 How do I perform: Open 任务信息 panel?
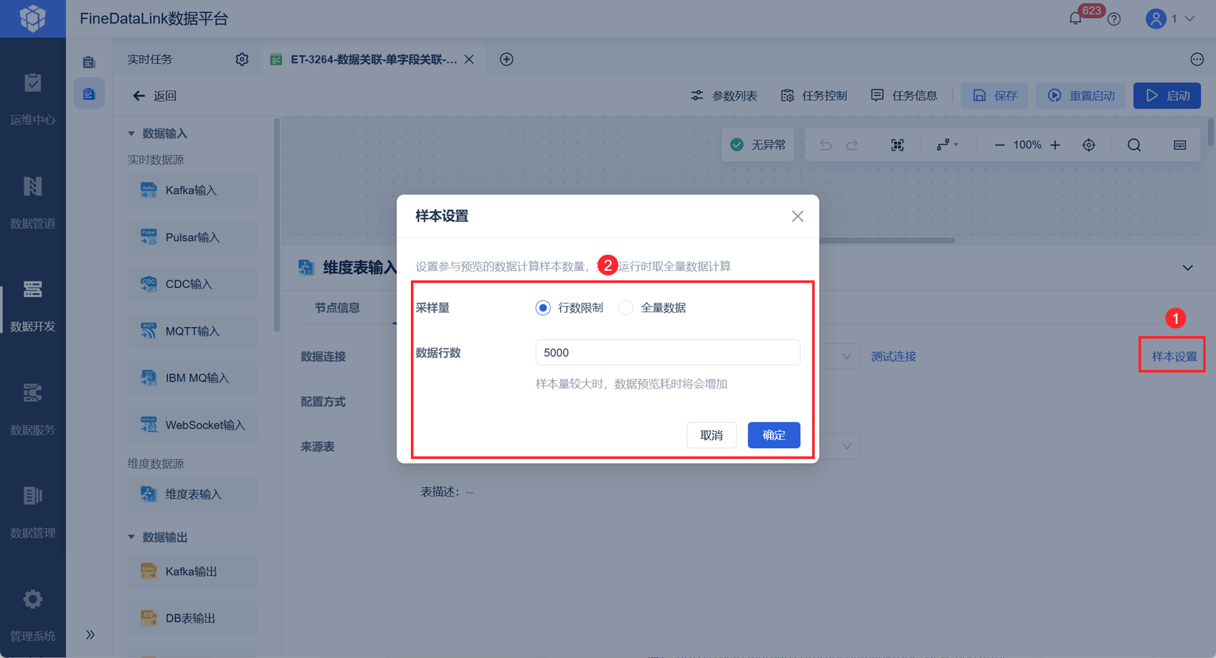[904, 95]
